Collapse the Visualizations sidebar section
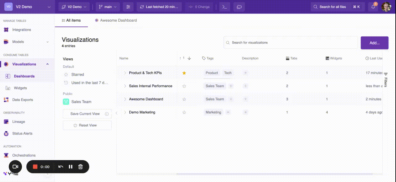This screenshot has height=182, width=396. 47,64
